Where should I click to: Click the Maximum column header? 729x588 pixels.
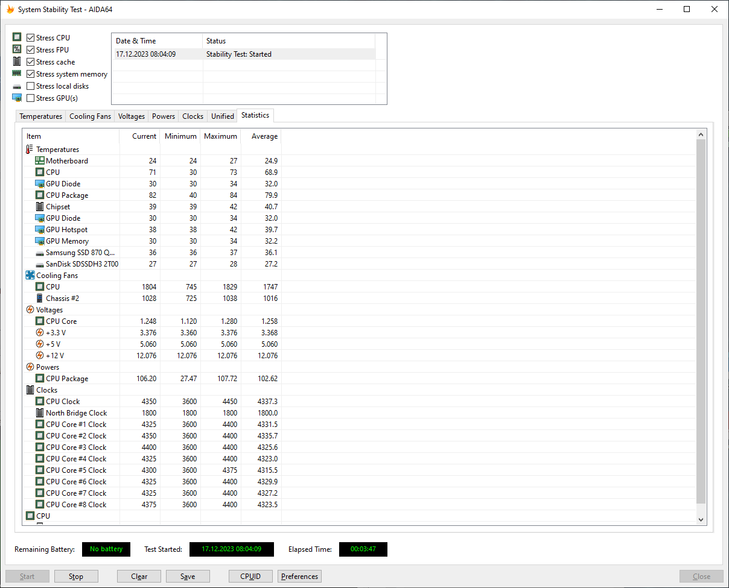click(221, 136)
